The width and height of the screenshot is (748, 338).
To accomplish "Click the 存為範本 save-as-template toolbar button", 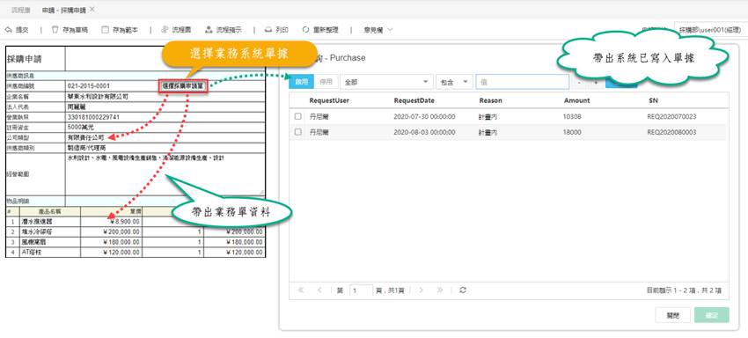I will point(120,30).
